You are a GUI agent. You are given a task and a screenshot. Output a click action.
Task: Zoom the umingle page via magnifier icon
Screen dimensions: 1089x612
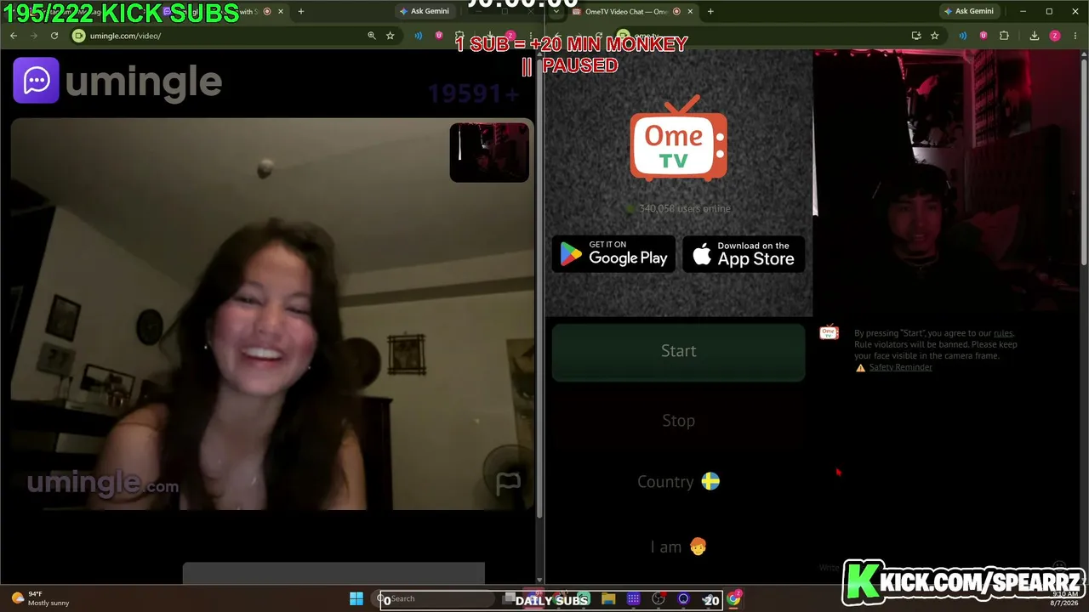pyautogui.click(x=372, y=36)
